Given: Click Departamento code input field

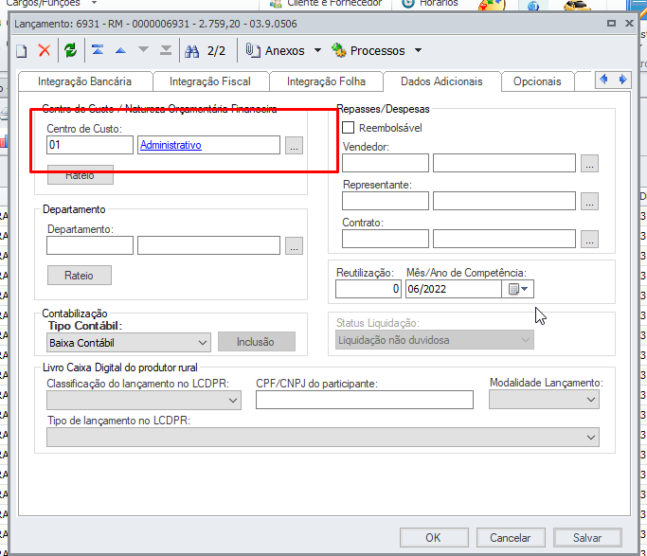Looking at the screenshot, I should 90,245.
